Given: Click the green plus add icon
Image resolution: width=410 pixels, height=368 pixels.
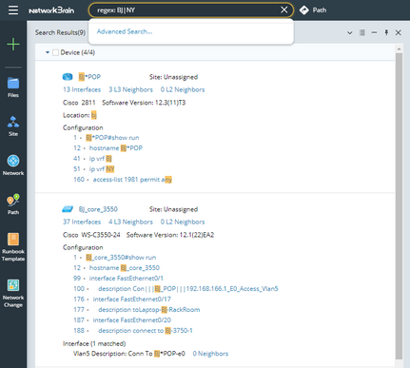Looking at the screenshot, I should 13,44.
